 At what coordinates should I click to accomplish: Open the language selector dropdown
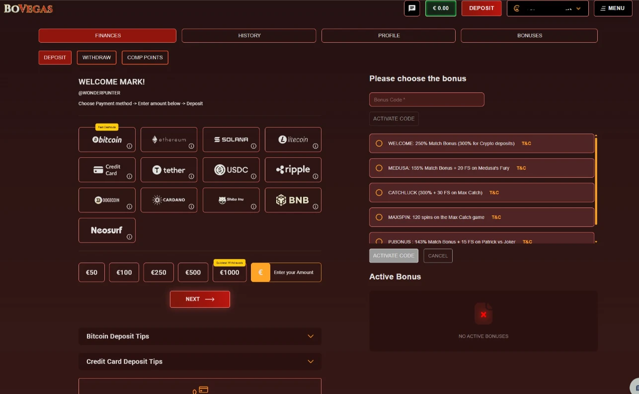coord(547,8)
